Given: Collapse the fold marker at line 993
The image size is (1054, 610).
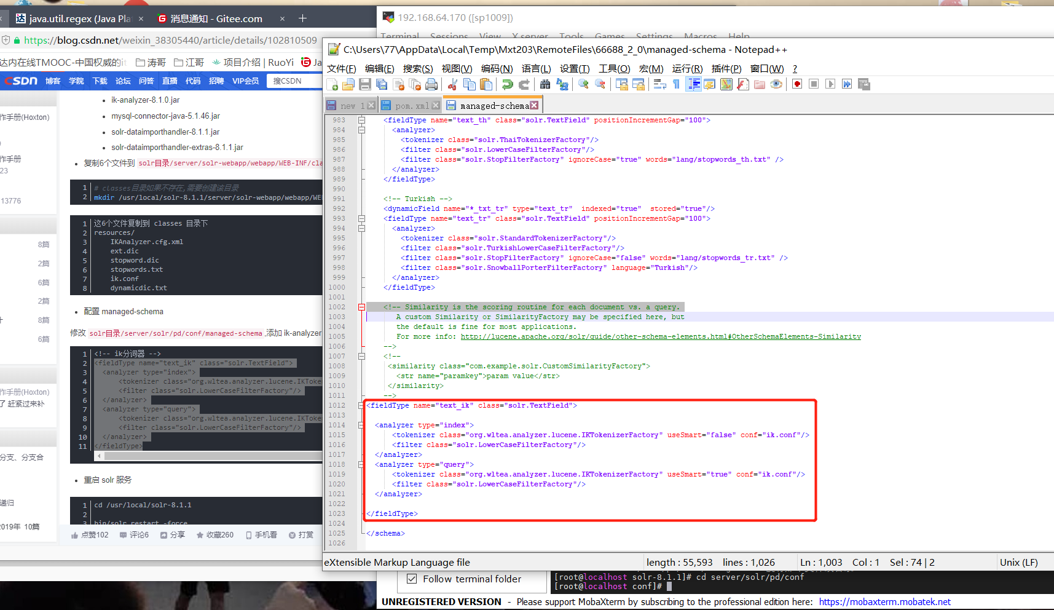Looking at the screenshot, I should click(x=362, y=218).
